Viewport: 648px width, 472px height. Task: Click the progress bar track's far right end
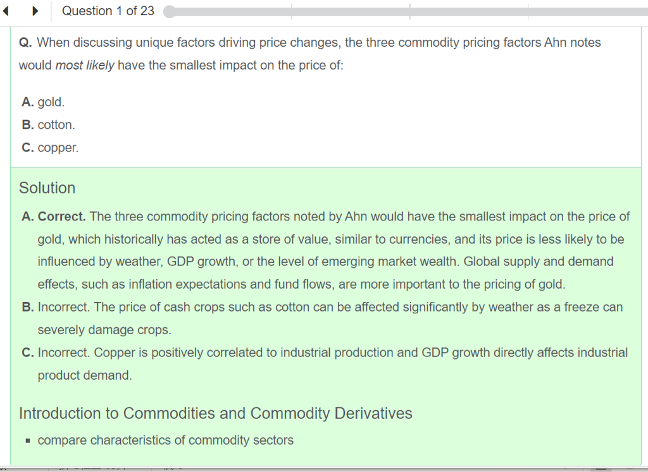644,11
